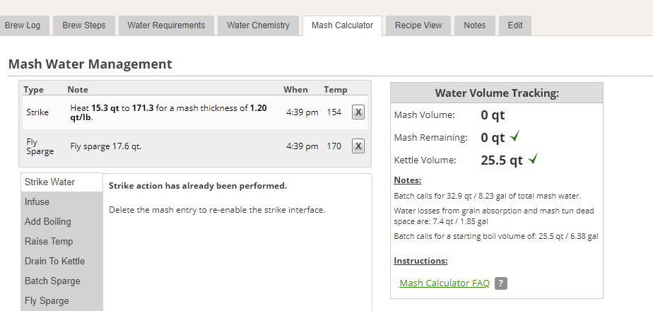Click the Kettle Volume green checkmark
Viewport: 653px width, 311px height.
coord(533,160)
